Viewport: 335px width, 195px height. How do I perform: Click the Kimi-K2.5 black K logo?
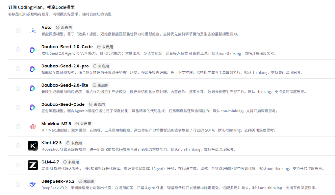tap(33, 146)
